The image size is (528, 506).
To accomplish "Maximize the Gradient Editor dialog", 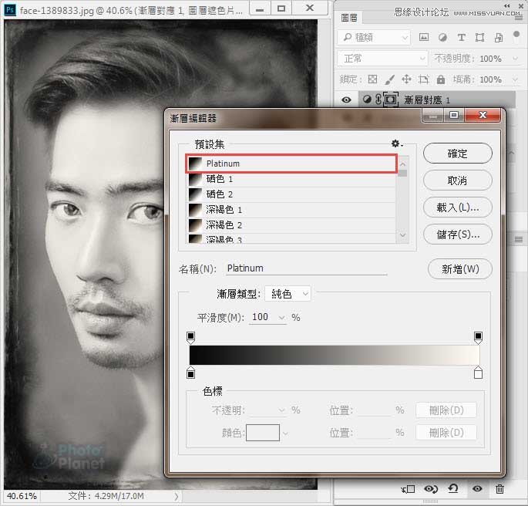I will click(453, 116).
